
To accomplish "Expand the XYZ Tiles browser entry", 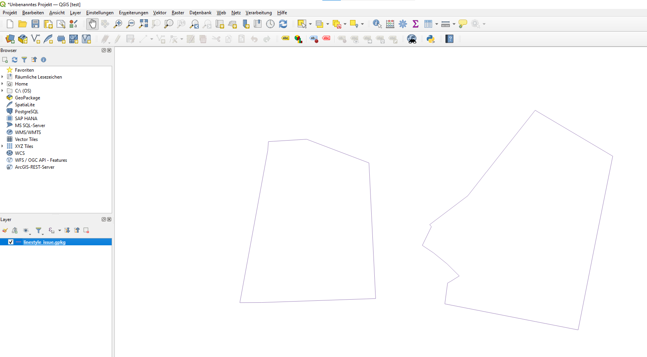I will (3, 146).
